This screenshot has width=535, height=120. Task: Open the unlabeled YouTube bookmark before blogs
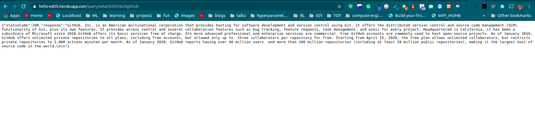(201, 16)
